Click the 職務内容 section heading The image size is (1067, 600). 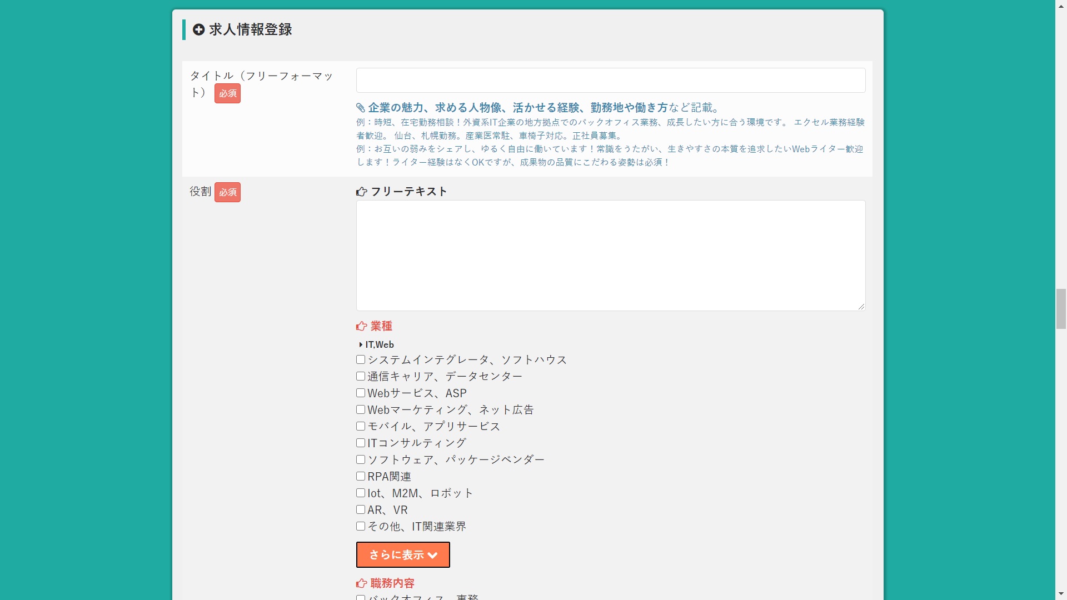392,583
